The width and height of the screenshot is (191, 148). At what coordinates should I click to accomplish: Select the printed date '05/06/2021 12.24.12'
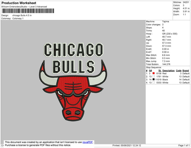(131, 145)
